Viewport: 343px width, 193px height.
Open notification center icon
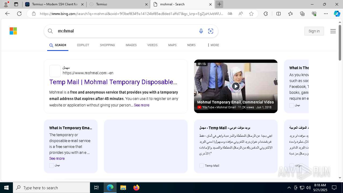click(x=334, y=188)
